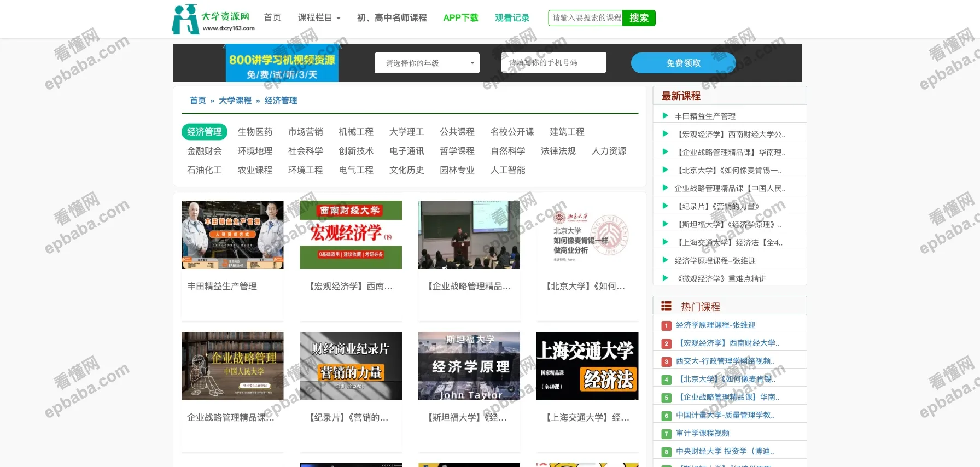Screen dimensions: 980x467
Task: Open 【上海交通大学】经济法【全4.. in 最新课程
Action: click(729, 242)
